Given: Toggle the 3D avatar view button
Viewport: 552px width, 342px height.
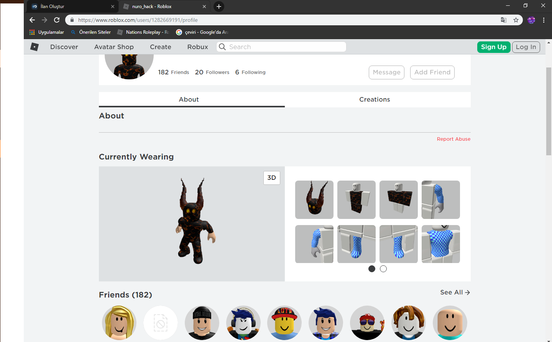Looking at the screenshot, I should (x=272, y=178).
